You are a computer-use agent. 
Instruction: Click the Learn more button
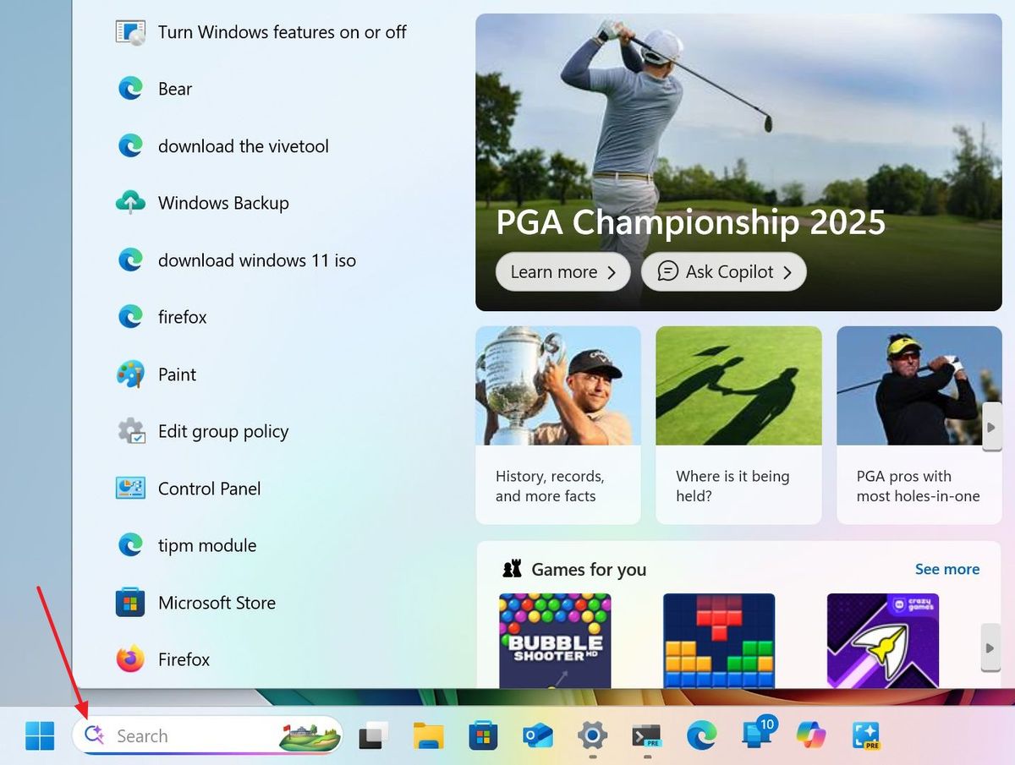coord(562,271)
